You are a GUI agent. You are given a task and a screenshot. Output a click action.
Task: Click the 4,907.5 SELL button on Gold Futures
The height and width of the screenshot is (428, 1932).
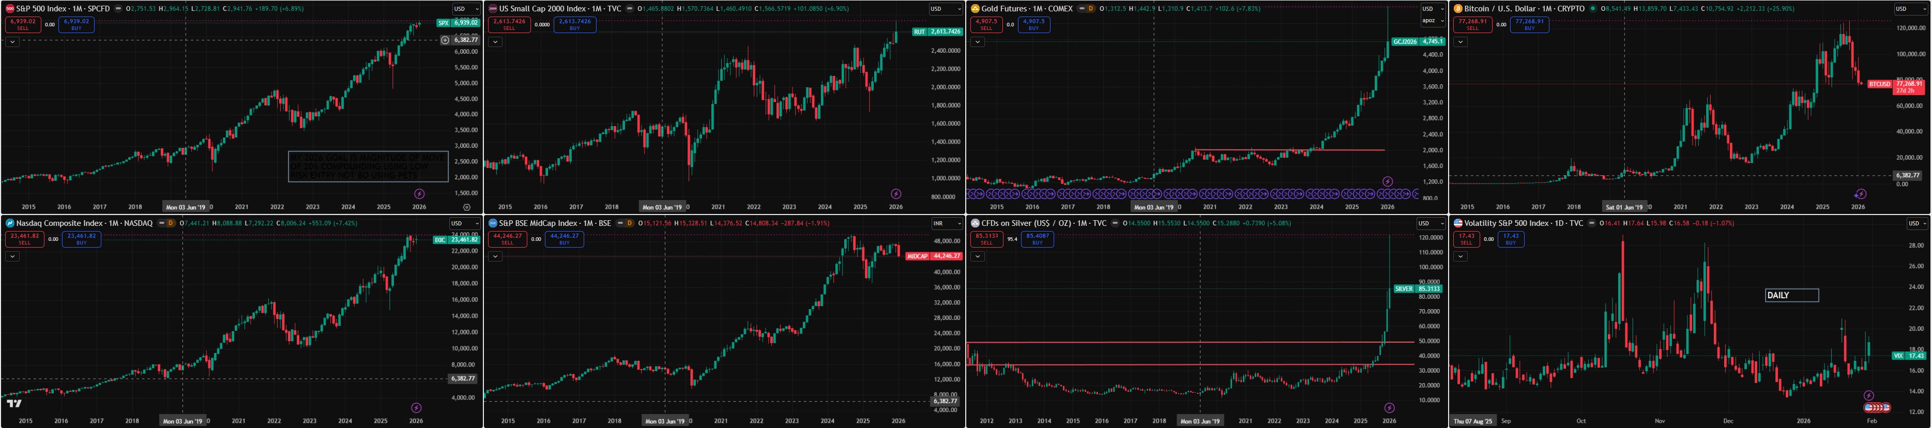point(986,24)
